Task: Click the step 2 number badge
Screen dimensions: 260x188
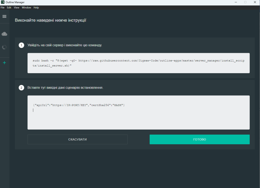Action: 22,88
